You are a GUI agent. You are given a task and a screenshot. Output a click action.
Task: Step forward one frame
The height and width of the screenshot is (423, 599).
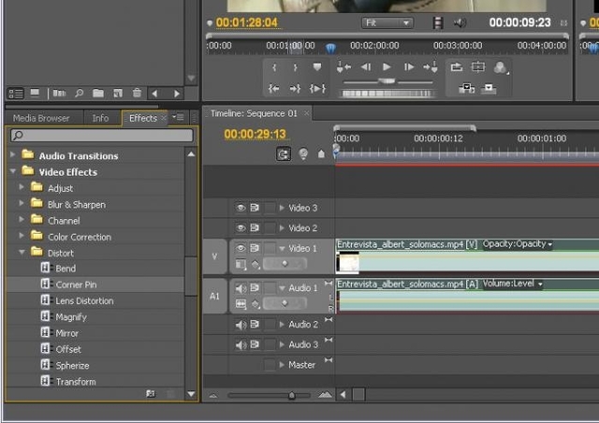pyautogui.click(x=409, y=67)
